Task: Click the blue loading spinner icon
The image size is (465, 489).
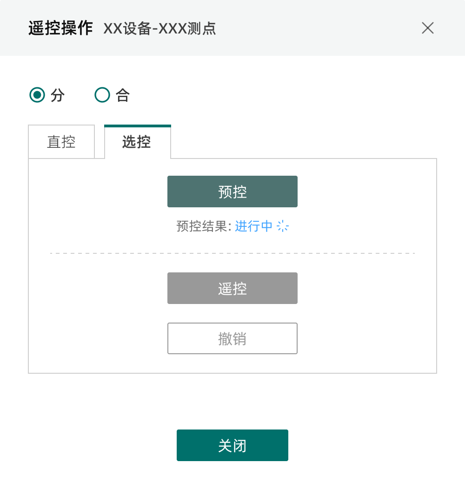Action: click(x=283, y=226)
